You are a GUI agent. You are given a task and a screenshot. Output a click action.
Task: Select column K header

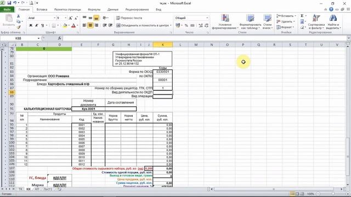[163, 45]
